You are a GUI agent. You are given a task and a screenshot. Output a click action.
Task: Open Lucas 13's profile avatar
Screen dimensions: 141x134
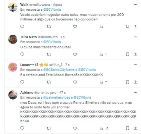(13, 67)
